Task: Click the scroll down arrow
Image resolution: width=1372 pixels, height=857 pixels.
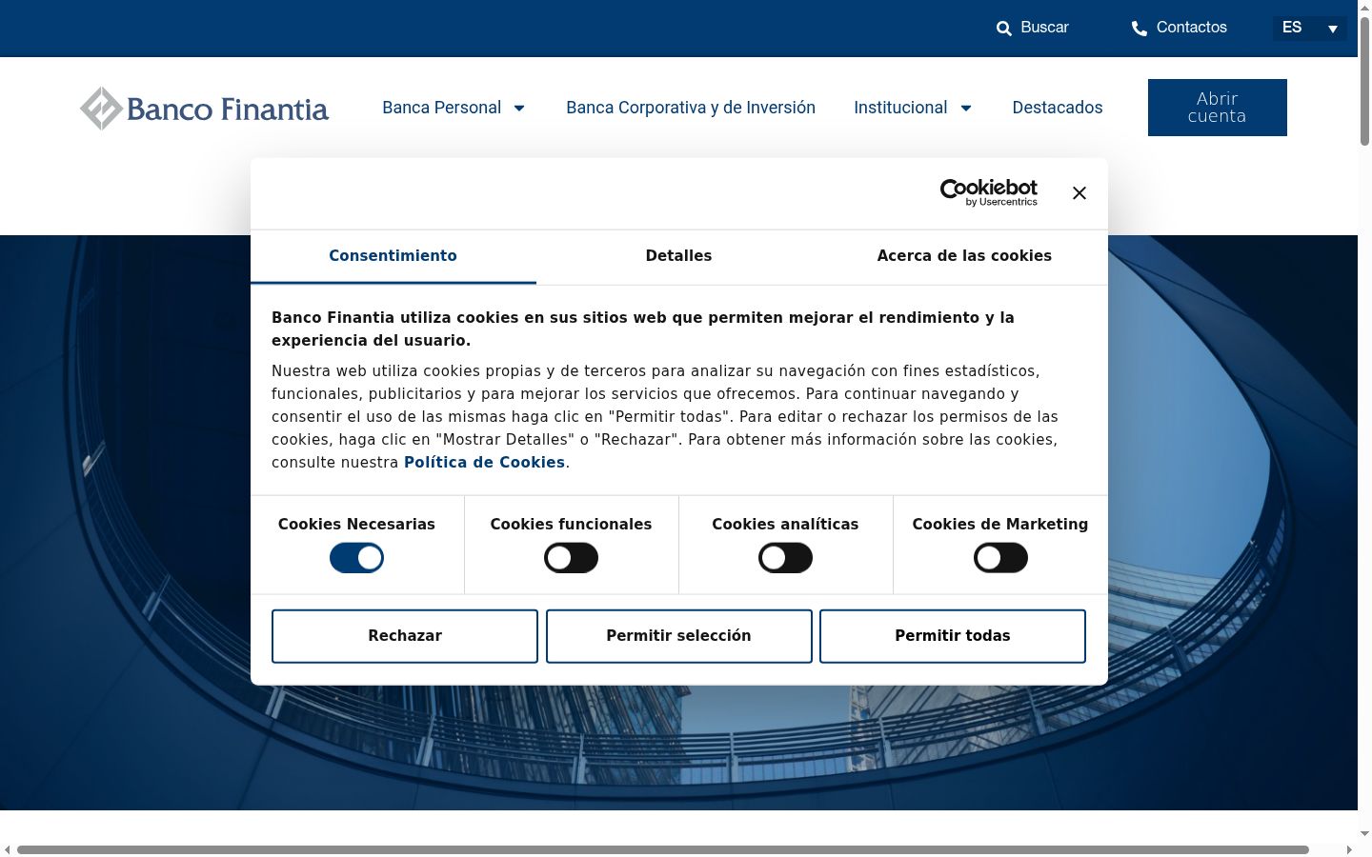Action: [1364, 834]
